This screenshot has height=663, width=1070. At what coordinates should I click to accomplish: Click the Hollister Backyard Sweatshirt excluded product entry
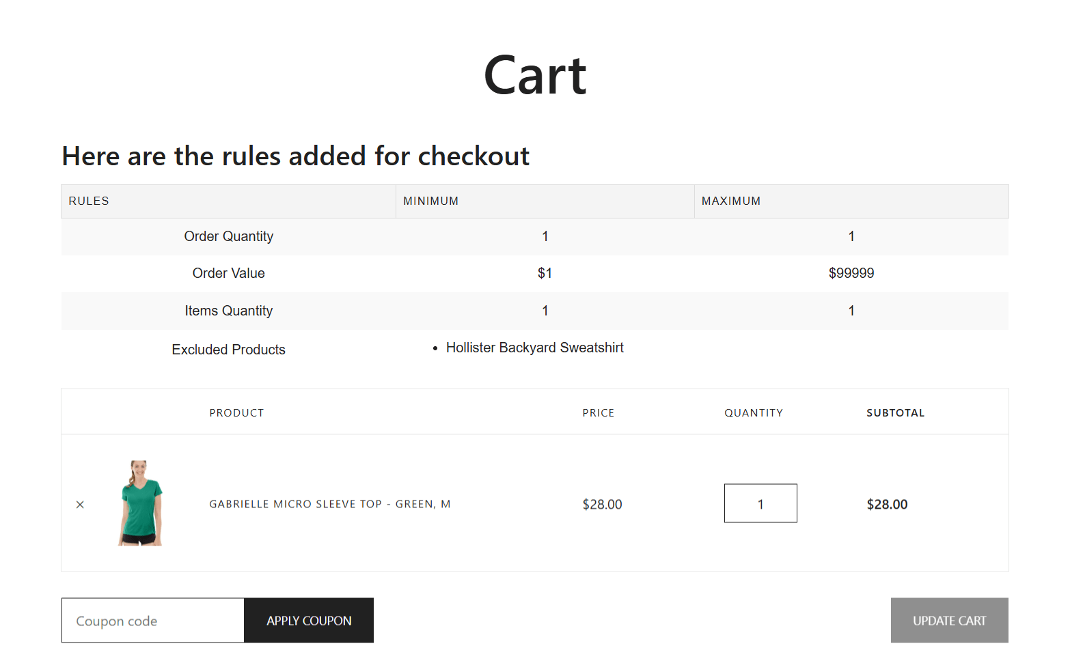click(534, 348)
